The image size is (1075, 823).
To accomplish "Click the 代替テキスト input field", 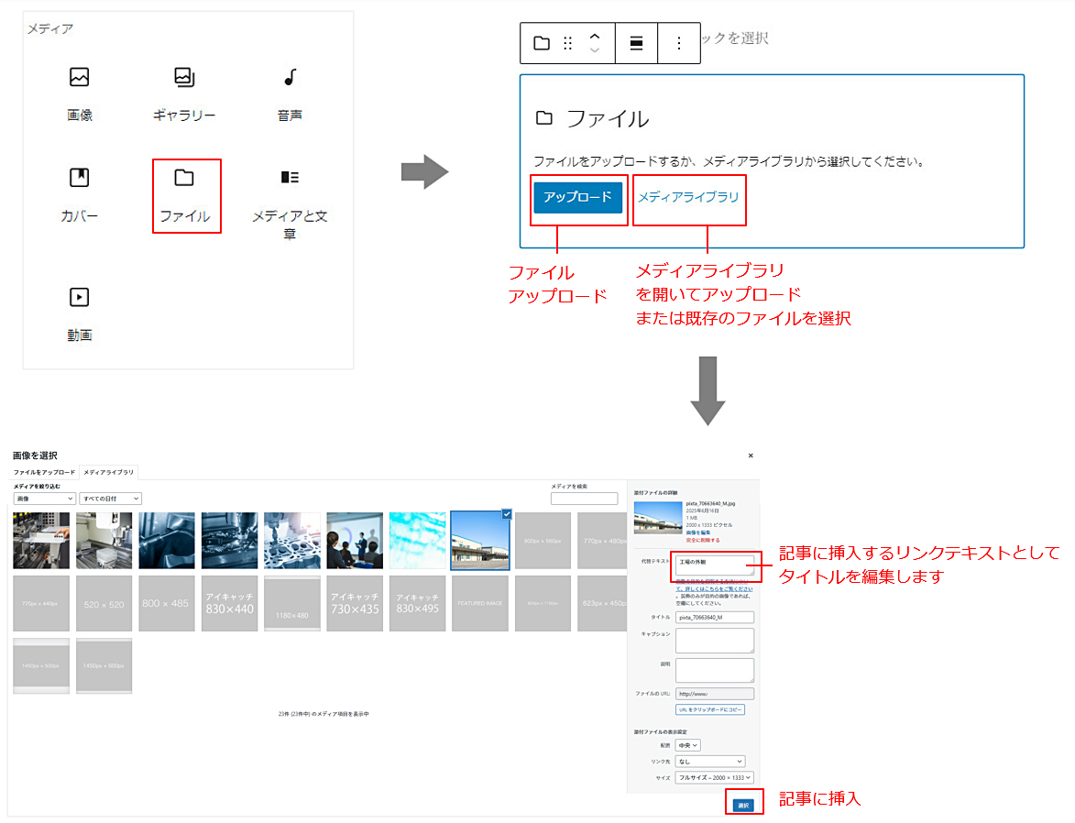I will click(x=715, y=565).
